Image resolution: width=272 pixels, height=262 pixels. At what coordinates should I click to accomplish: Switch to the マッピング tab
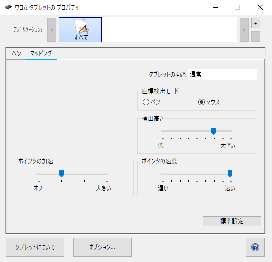pos(41,53)
